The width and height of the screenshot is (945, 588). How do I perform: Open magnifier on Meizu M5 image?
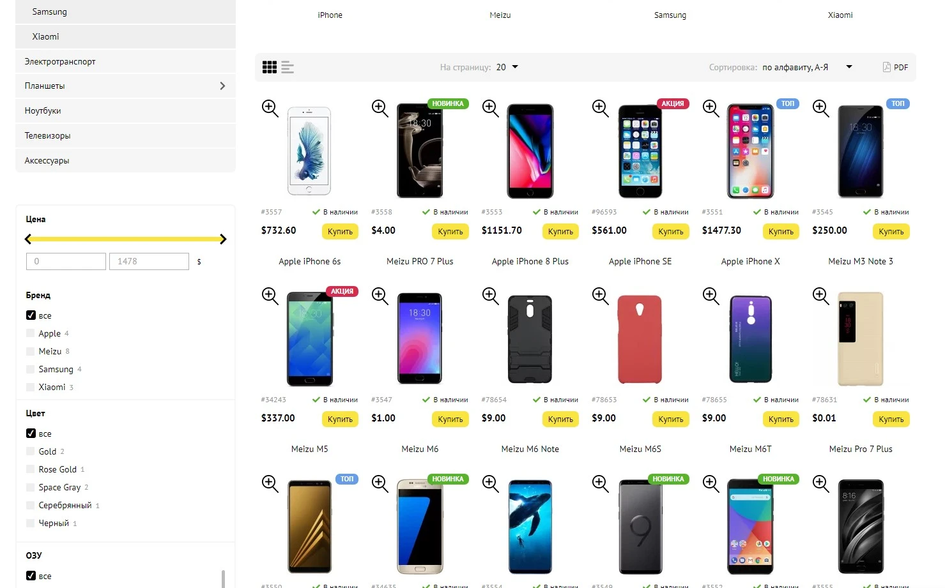coord(270,296)
